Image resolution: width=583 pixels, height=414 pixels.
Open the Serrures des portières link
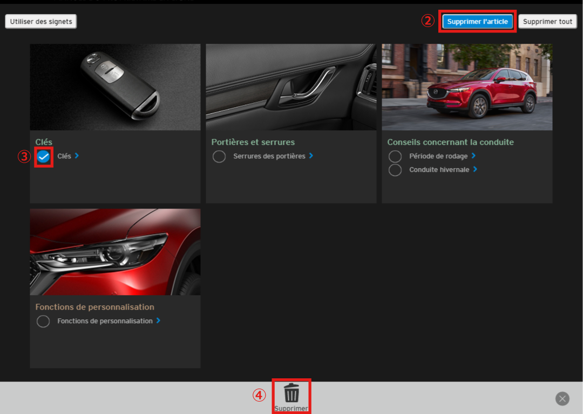269,156
